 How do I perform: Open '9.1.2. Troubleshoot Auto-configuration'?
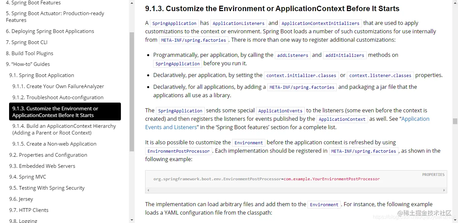pos(58,98)
